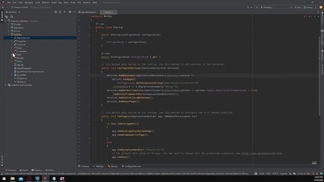
Task: Open the Tools menu
Action: [73, 3]
